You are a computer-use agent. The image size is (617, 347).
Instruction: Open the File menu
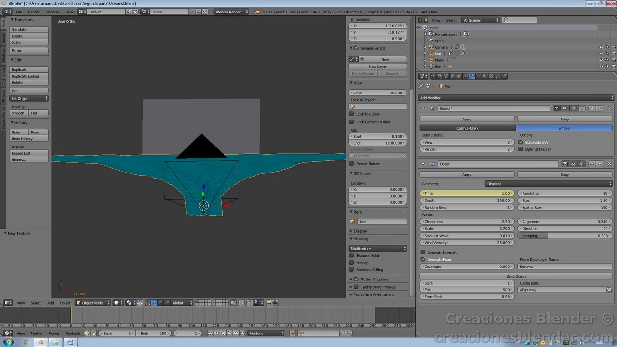pos(18,12)
